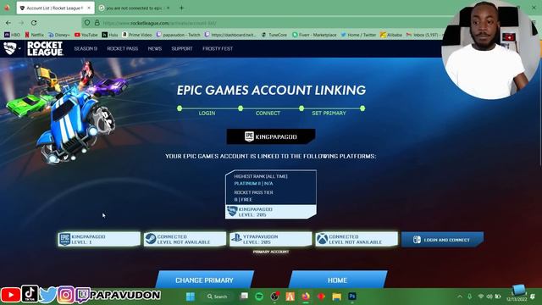Click the Change Primary button

coord(204,280)
